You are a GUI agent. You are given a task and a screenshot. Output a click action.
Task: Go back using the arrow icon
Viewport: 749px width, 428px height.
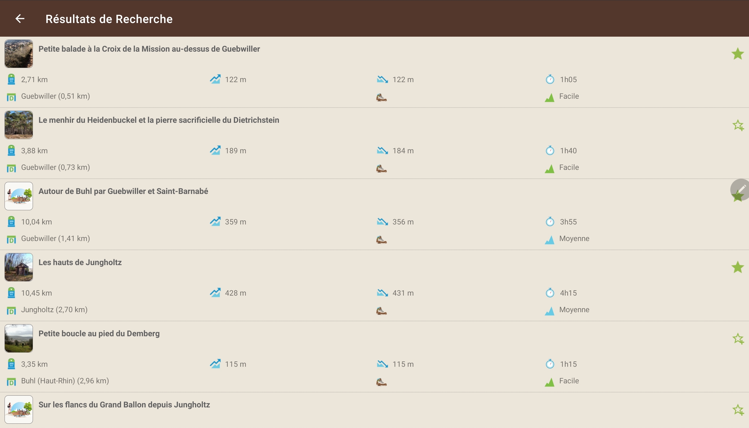[20, 18]
